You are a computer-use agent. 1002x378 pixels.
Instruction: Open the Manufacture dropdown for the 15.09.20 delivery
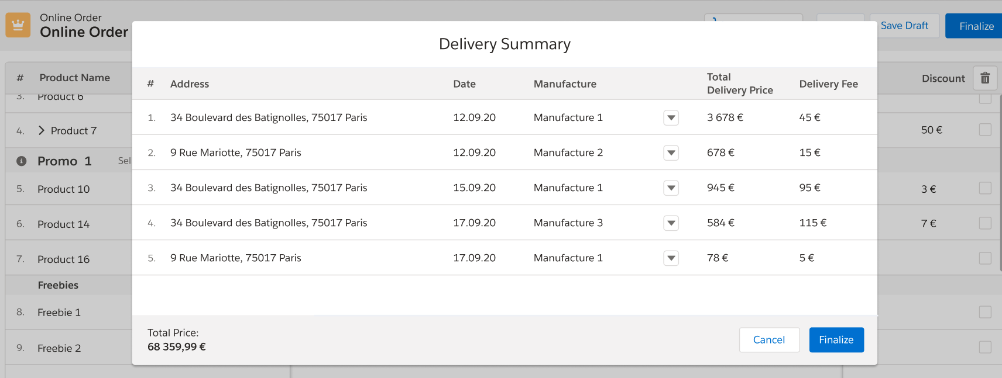(x=671, y=188)
